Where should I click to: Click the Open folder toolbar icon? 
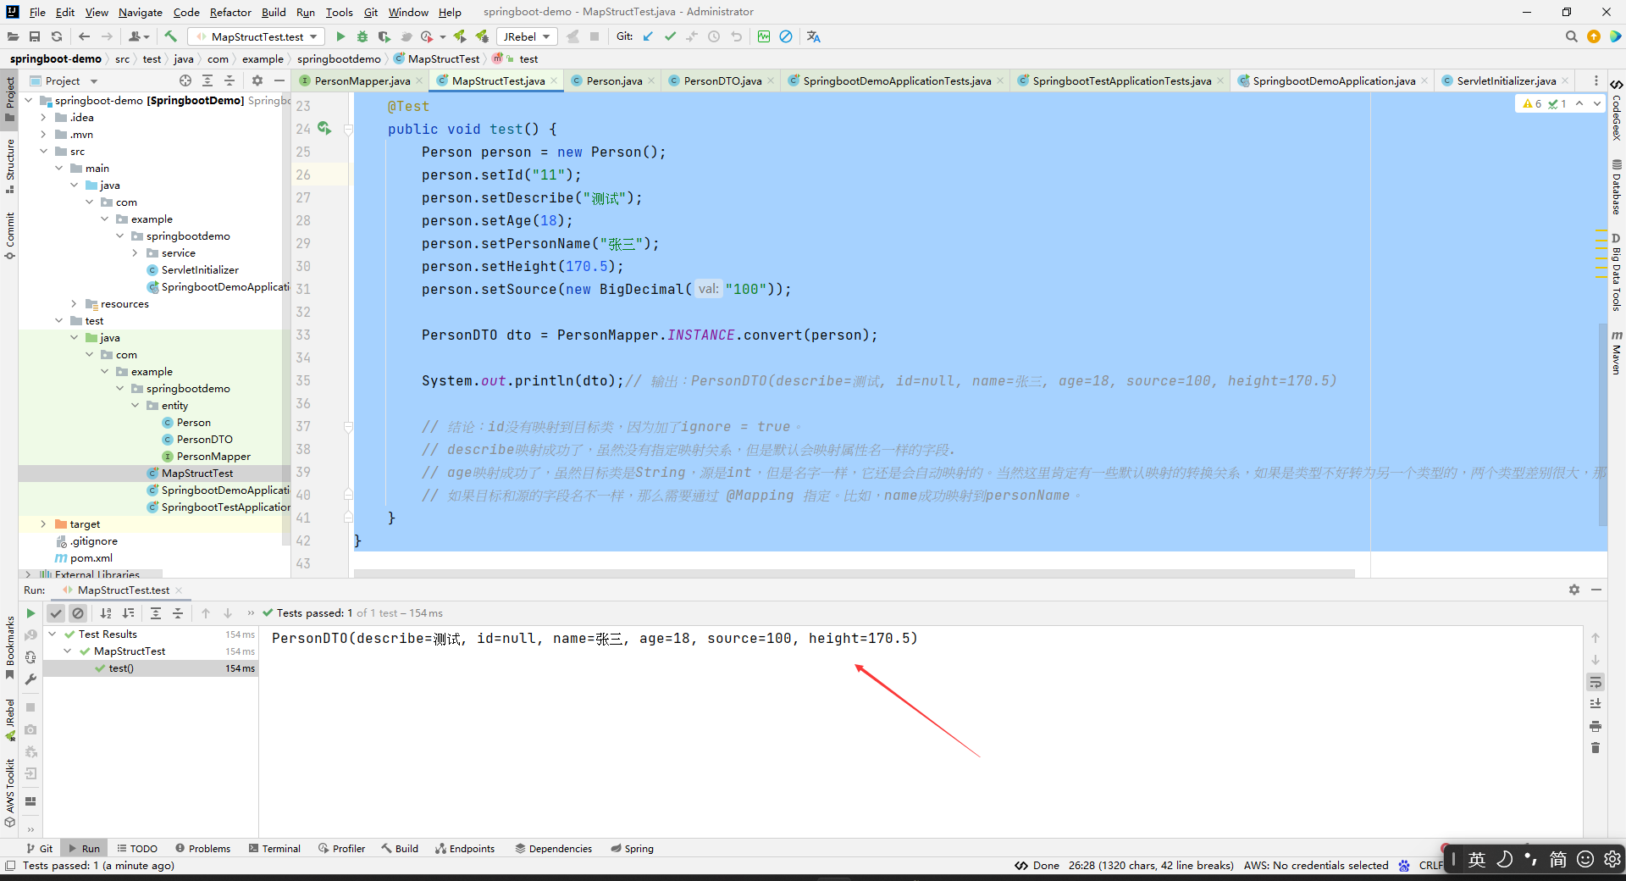(x=13, y=36)
